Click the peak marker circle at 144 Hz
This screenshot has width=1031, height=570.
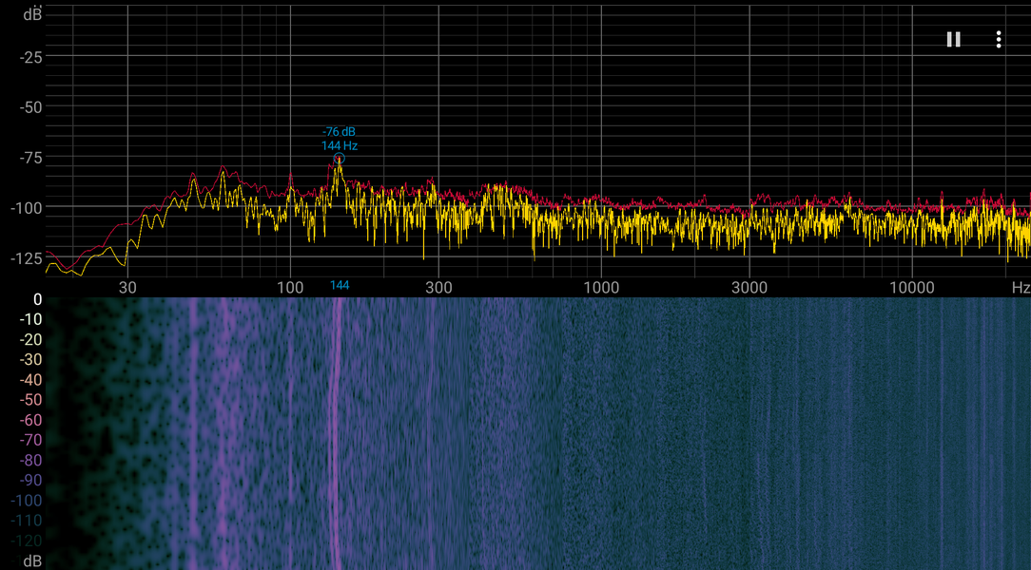340,159
